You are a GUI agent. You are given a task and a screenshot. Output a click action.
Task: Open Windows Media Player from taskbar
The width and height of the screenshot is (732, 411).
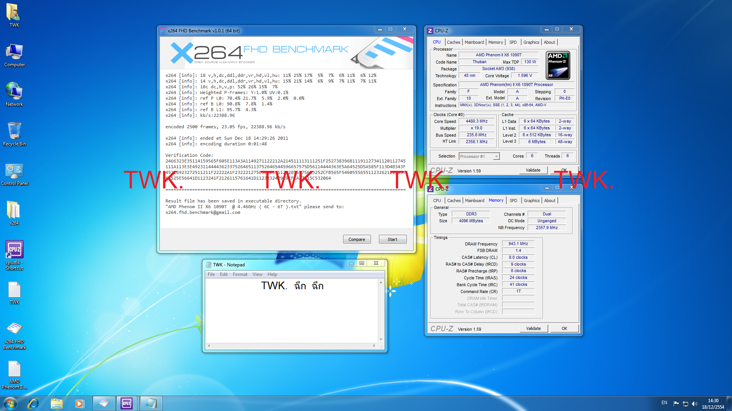[x=79, y=403]
